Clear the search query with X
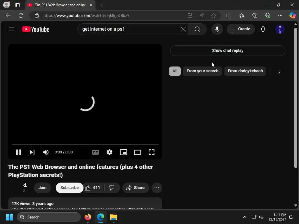Viewport: 299px width, 224px height. [x=183, y=29]
